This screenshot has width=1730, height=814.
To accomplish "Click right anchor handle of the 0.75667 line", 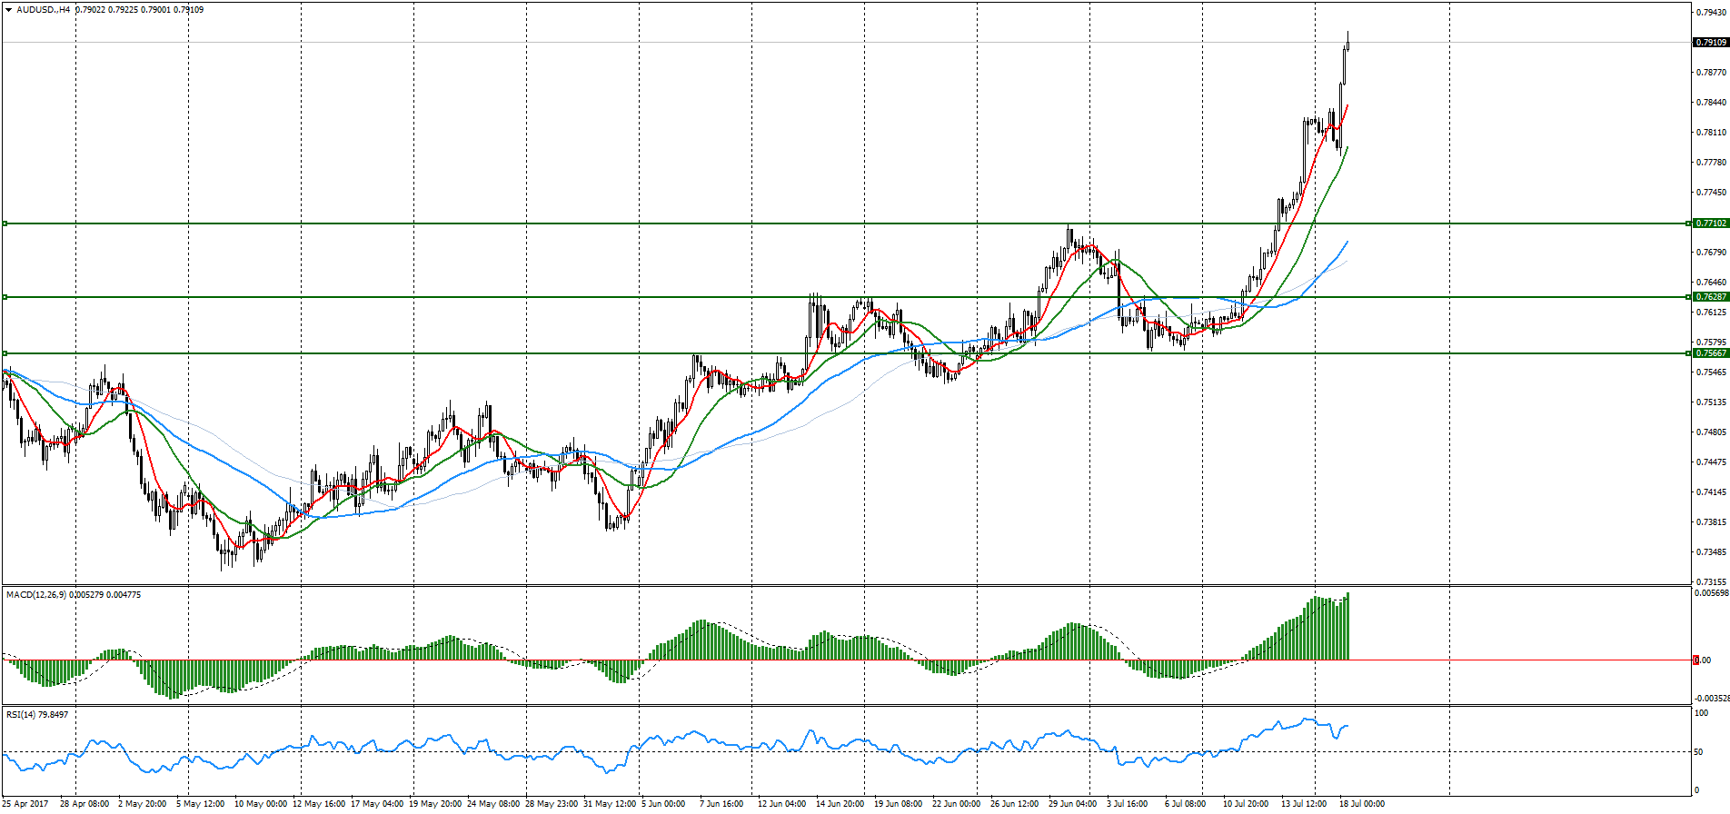I will [x=1688, y=353].
